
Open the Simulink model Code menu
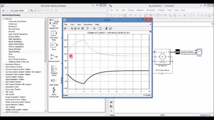coord(169,10)
